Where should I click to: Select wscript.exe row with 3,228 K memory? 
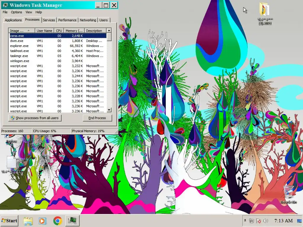(x=58, y=96)
